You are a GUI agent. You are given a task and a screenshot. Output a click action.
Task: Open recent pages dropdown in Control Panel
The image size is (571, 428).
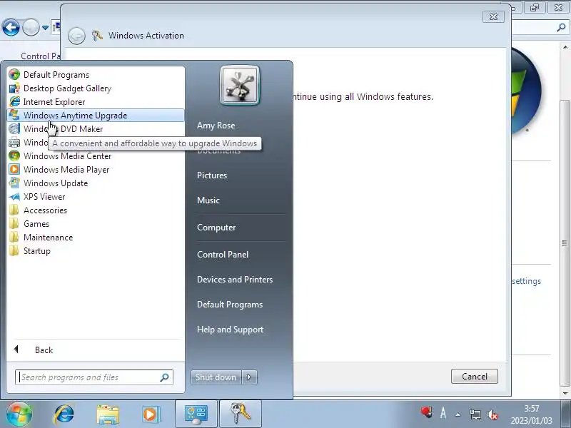(45, 28)
